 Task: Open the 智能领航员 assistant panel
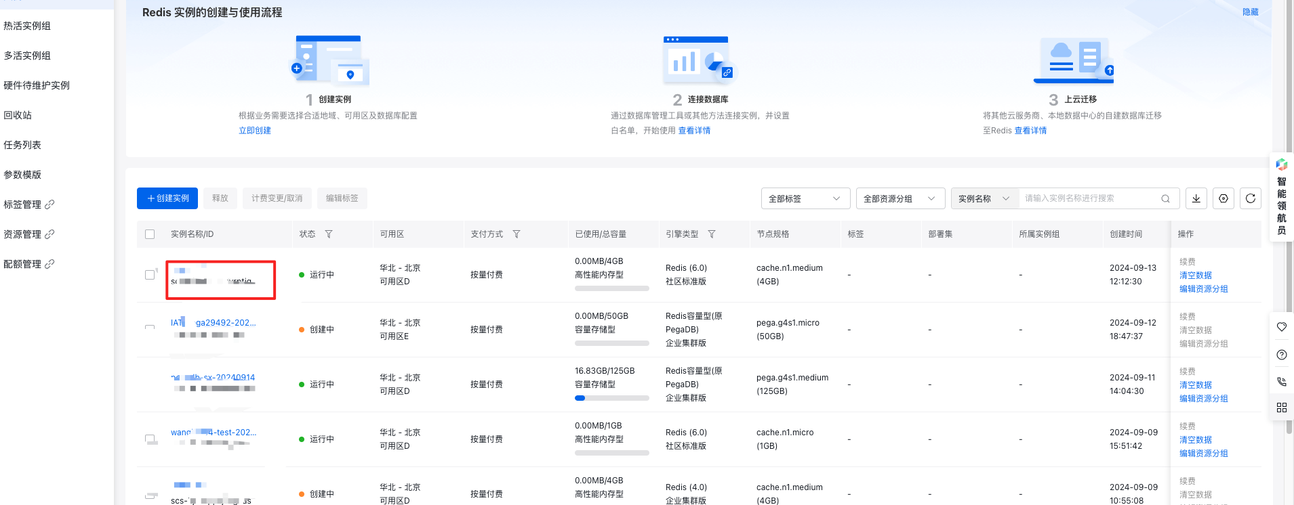[1281, 198]
